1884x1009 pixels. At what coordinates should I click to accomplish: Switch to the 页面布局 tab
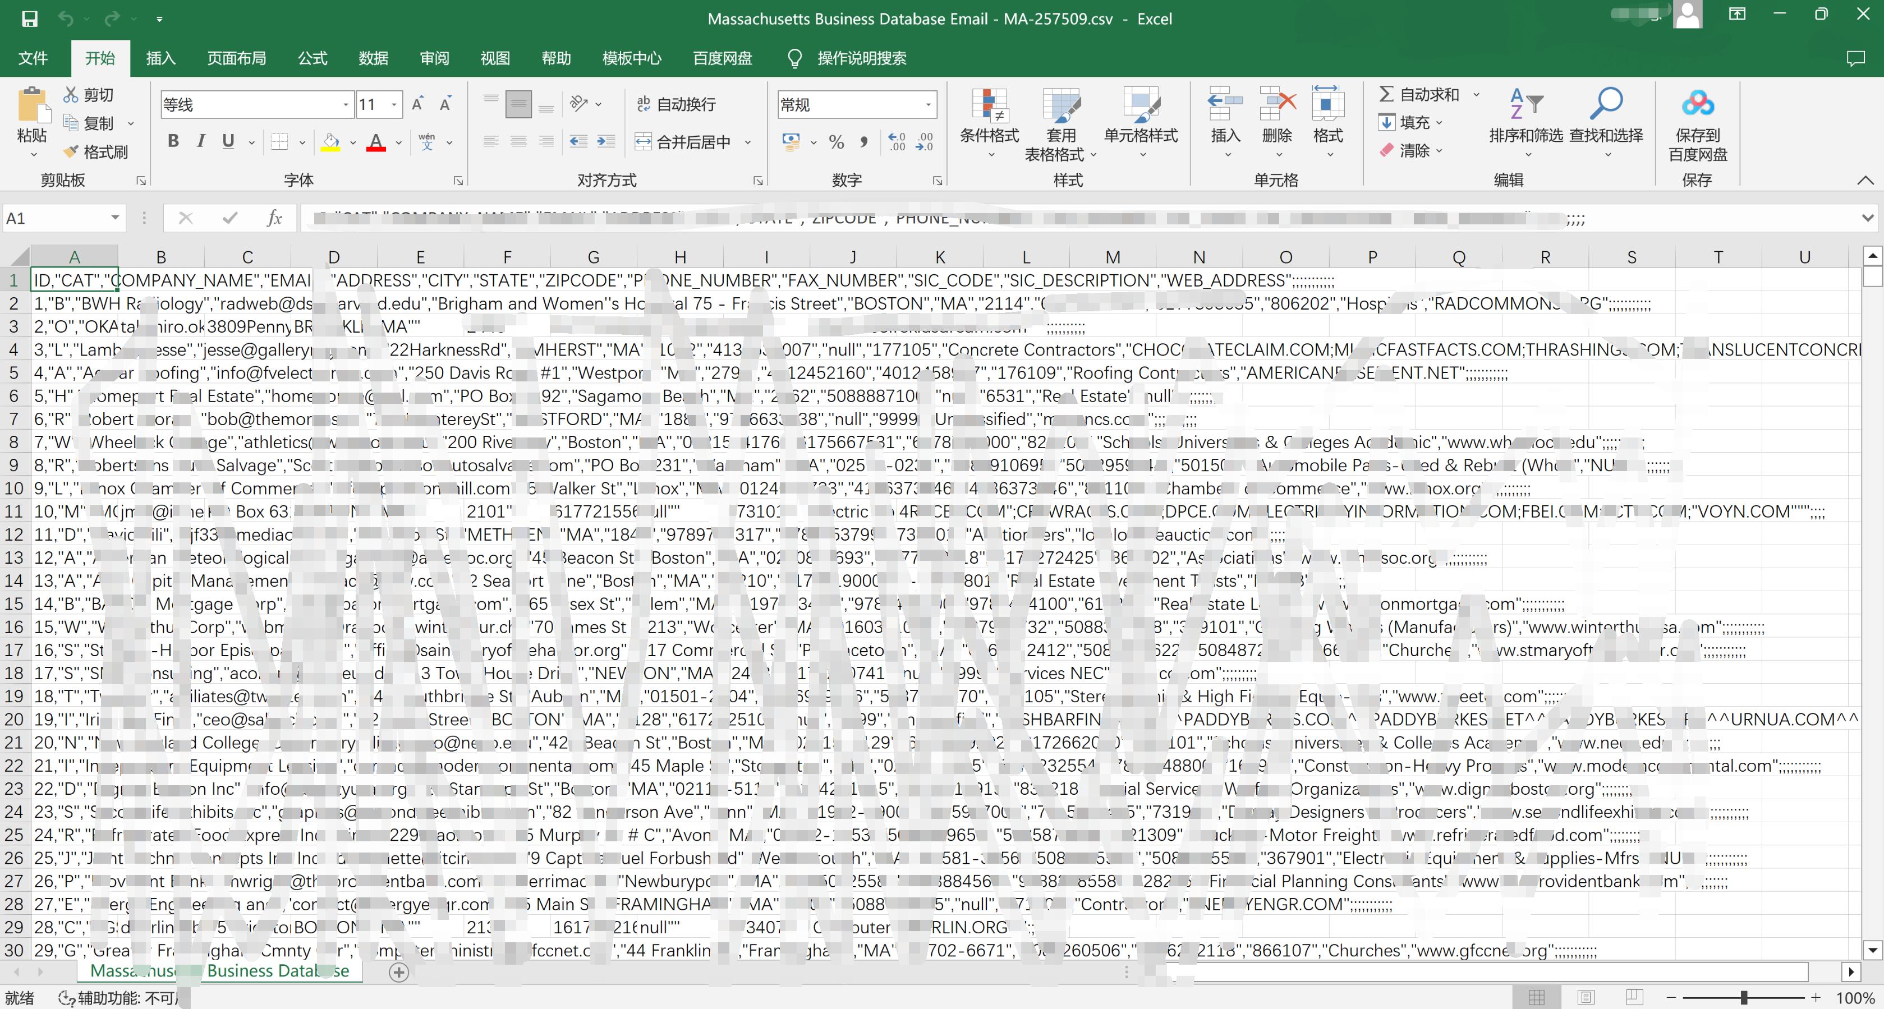coord(237,58)
